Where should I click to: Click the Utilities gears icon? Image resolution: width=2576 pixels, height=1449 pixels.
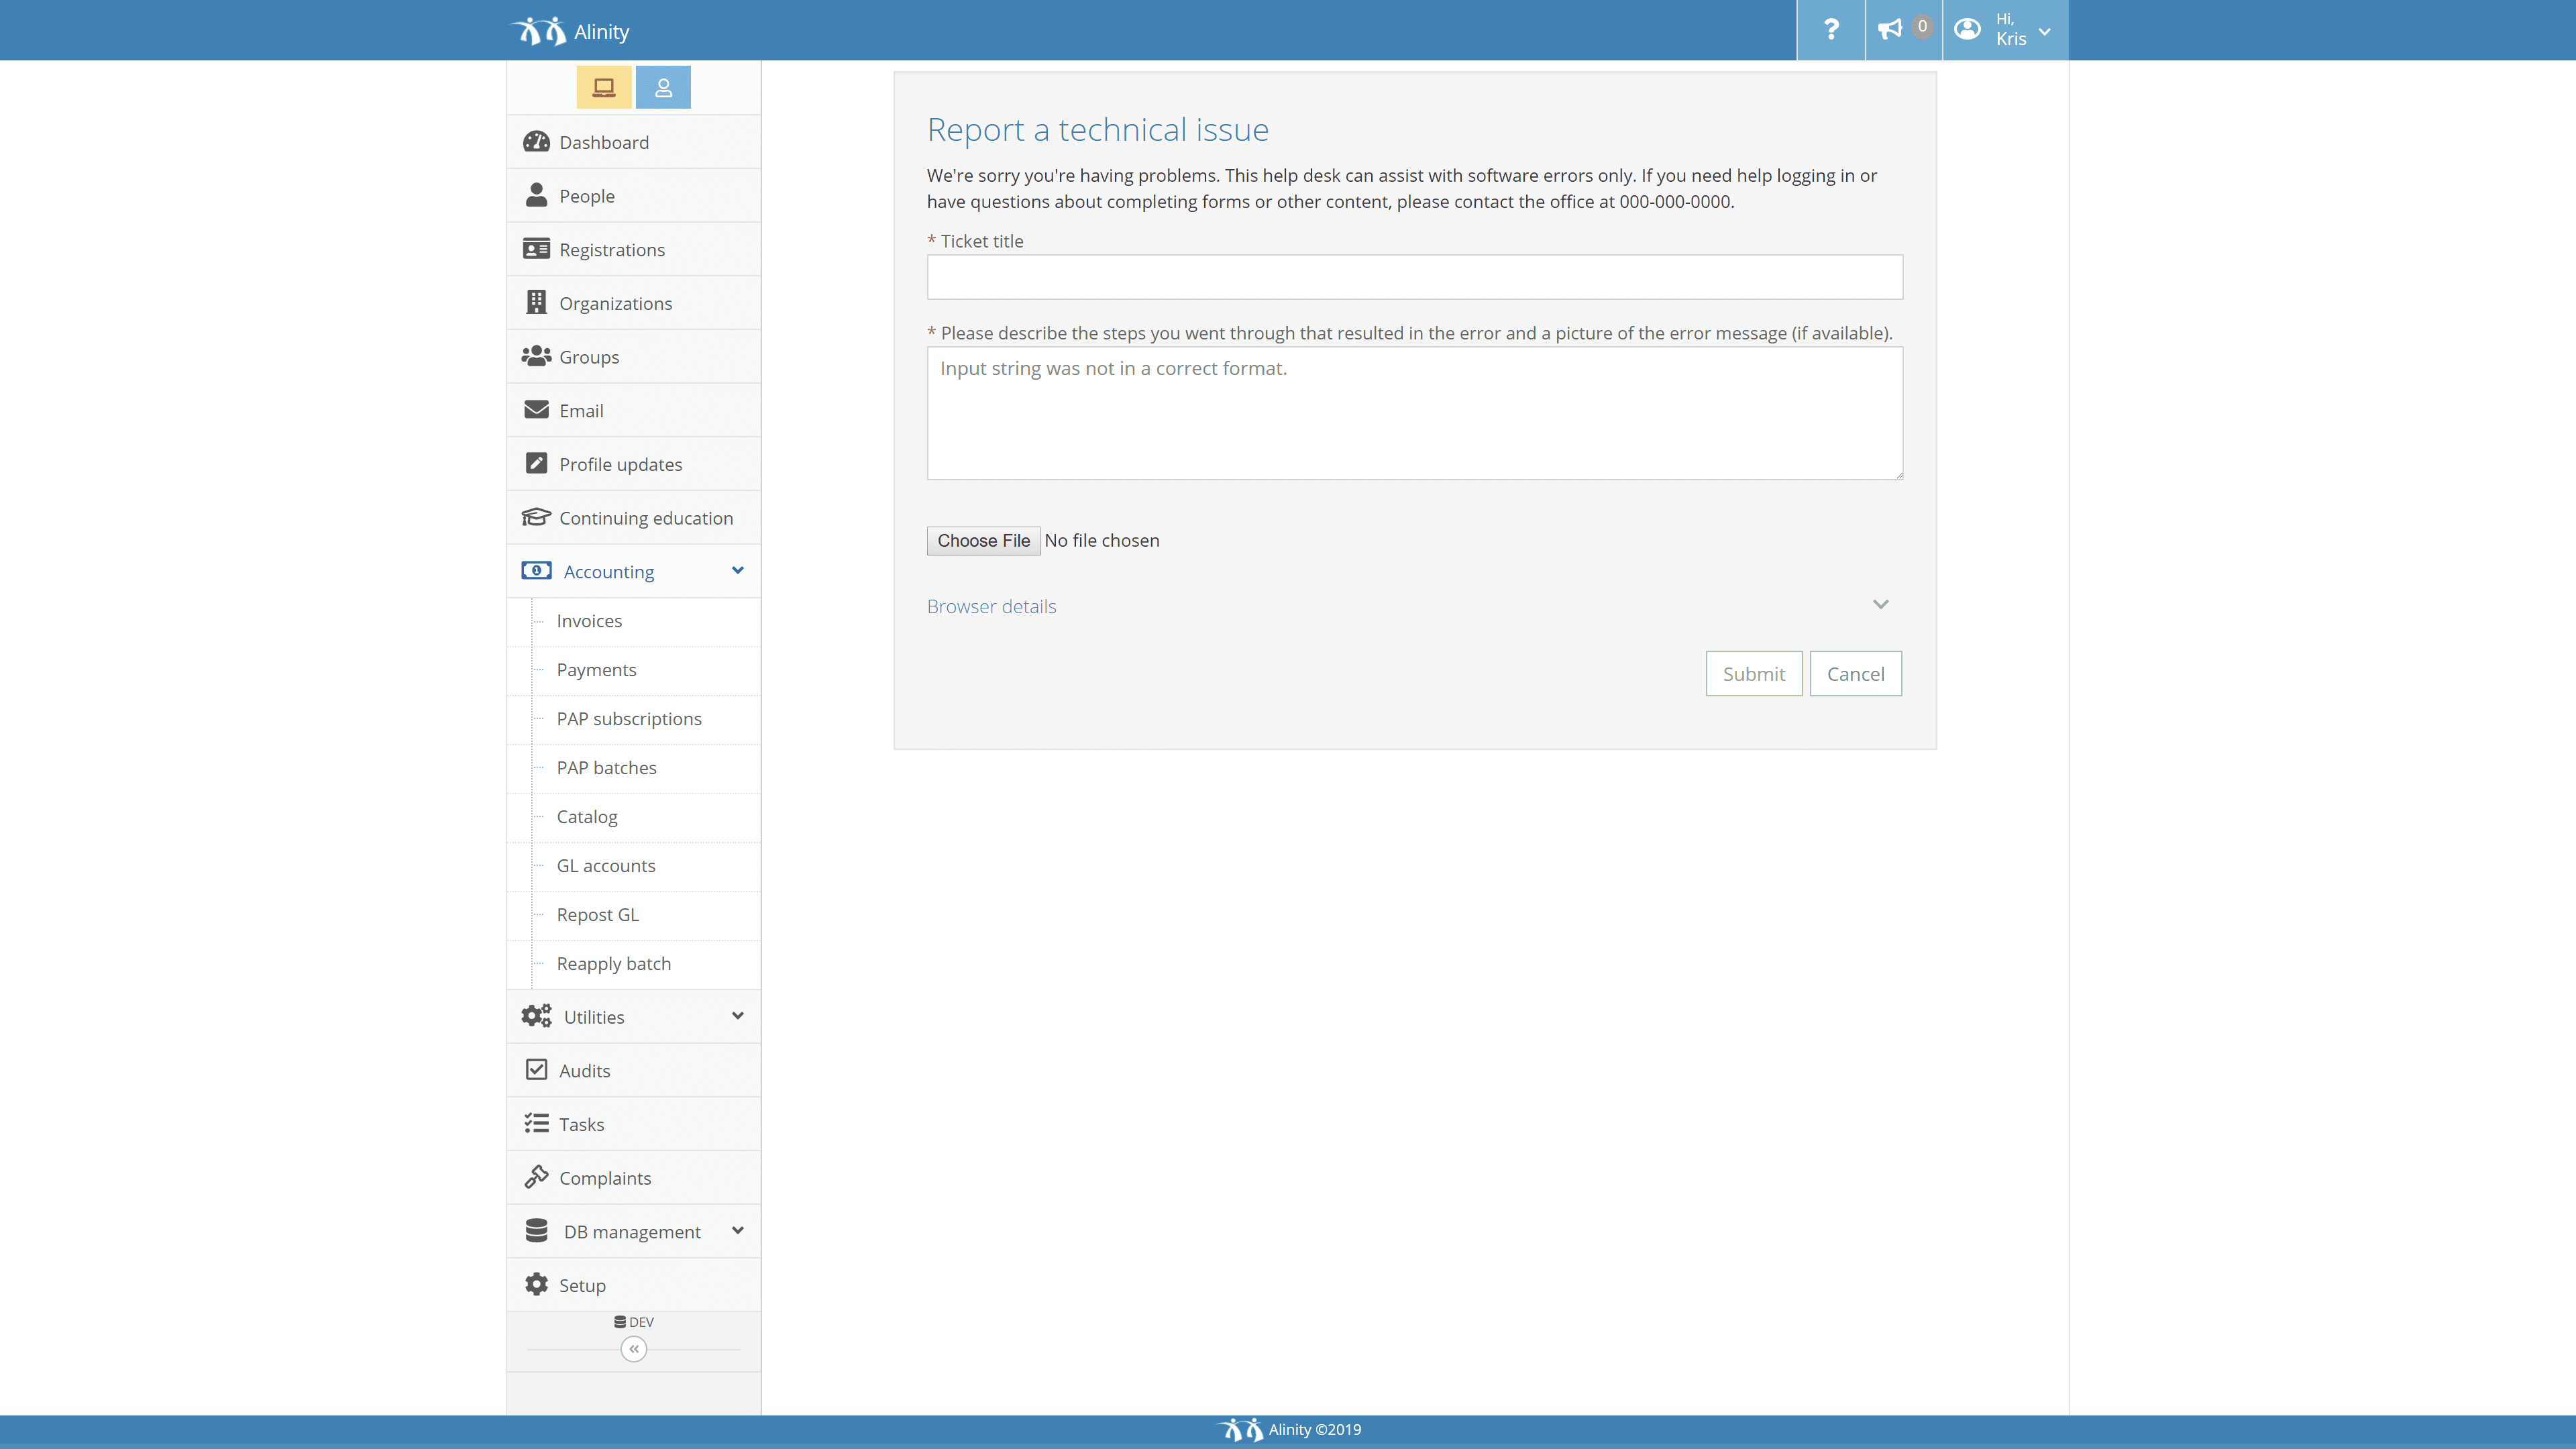tap(536, 1016)
